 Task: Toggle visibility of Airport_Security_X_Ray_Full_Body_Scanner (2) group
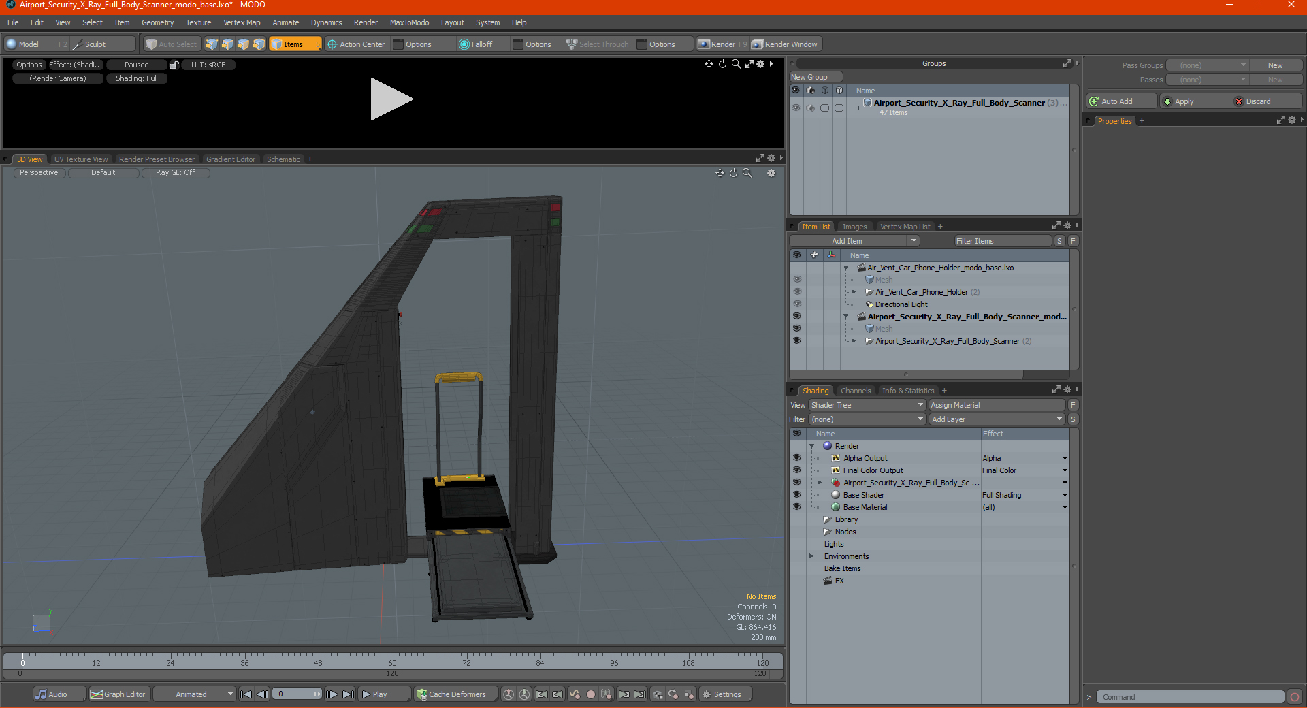click(x=796, y=341)
